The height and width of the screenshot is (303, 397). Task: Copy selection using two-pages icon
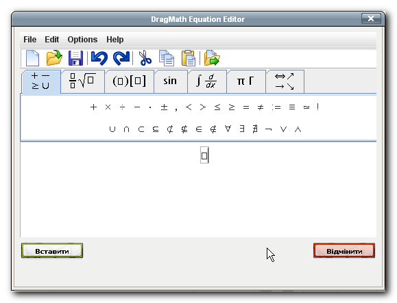pyautogui.click(x=167, y=58)
